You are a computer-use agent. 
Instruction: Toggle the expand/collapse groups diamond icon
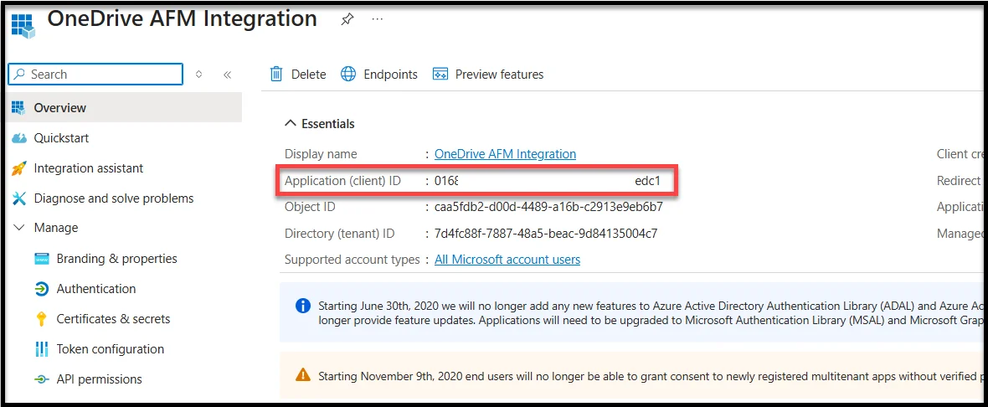198,75
